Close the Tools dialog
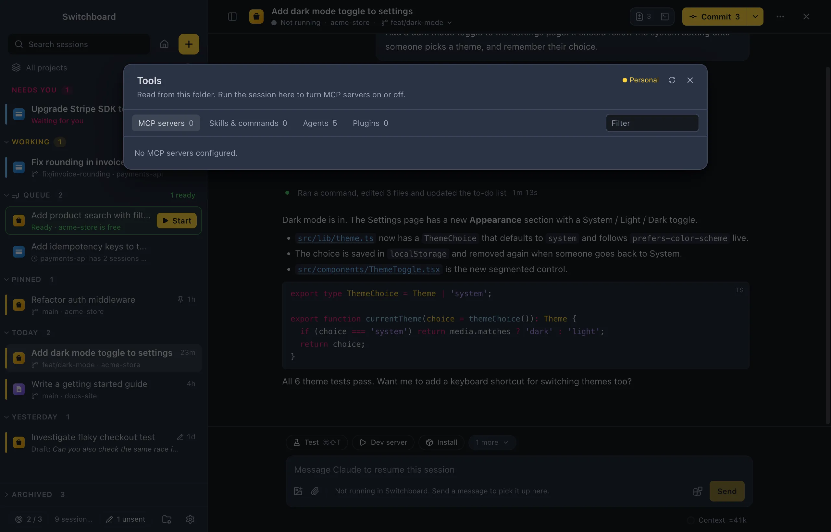 tap(690, 80)
